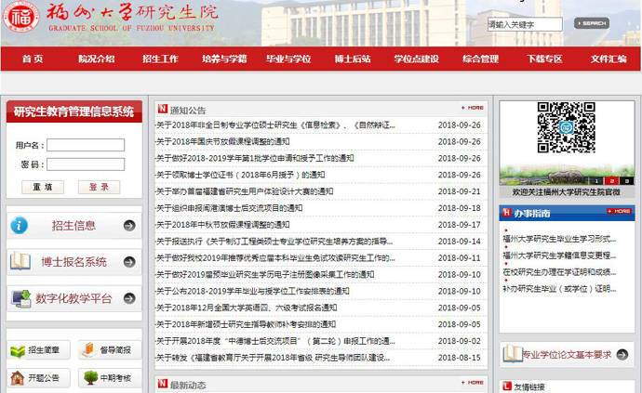Click the 用户名 username input field
Image resolution: width=642 pixels, height=393 pixels.
(x=86, y=145)
